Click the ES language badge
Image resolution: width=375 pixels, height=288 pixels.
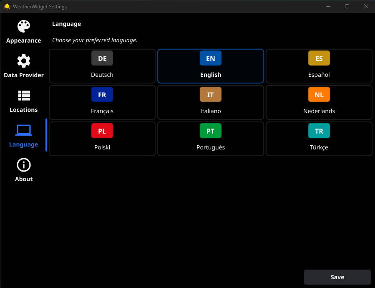coord(319,58)
